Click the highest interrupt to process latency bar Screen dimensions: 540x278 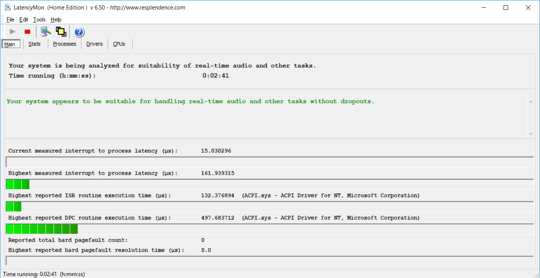[x=18, y=185]
